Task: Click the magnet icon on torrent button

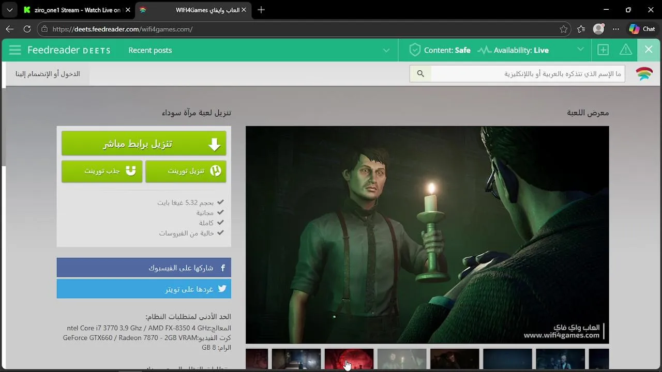Action: pos(131,171)
